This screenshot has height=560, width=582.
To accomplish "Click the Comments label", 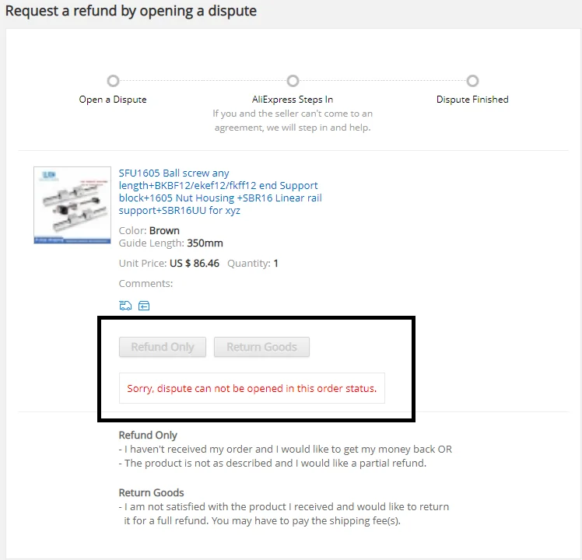I will [x=145, y=284].
